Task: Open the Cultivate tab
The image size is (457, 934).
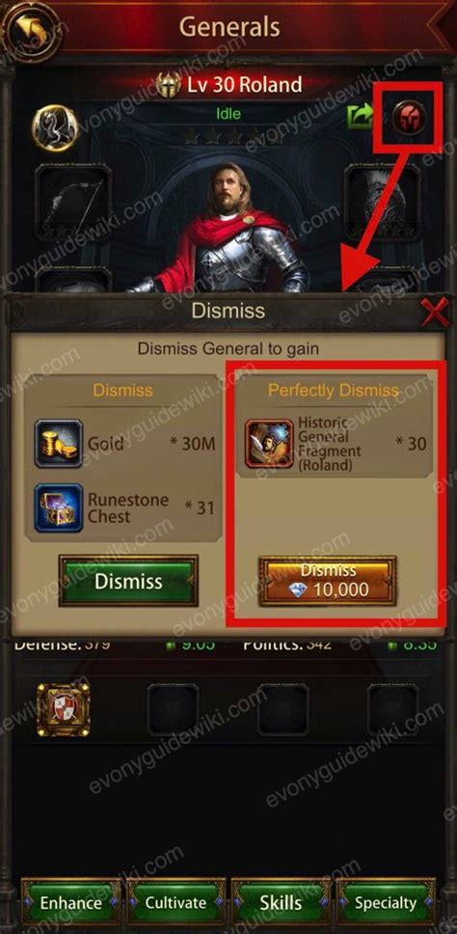Action: click(x=175, y=902)
